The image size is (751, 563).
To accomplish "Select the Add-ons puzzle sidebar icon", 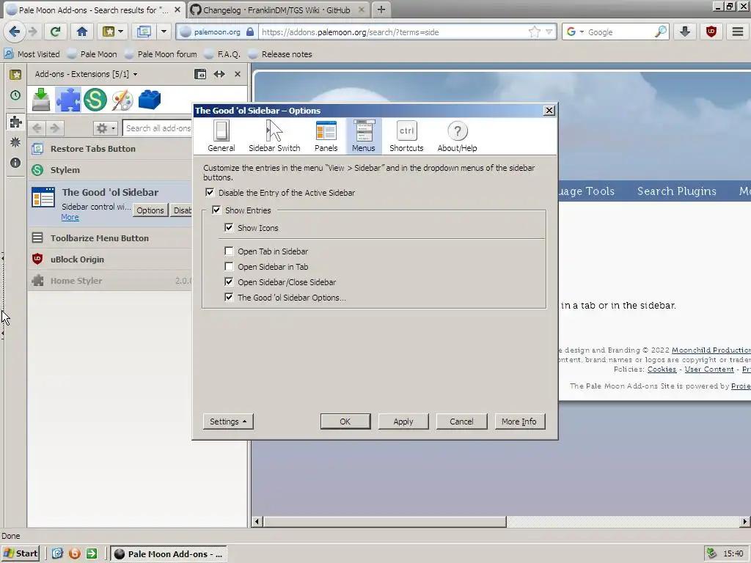I will click(15, 122).
